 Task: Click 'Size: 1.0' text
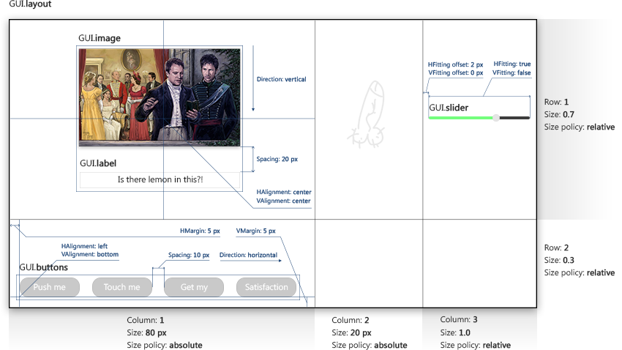455,332
